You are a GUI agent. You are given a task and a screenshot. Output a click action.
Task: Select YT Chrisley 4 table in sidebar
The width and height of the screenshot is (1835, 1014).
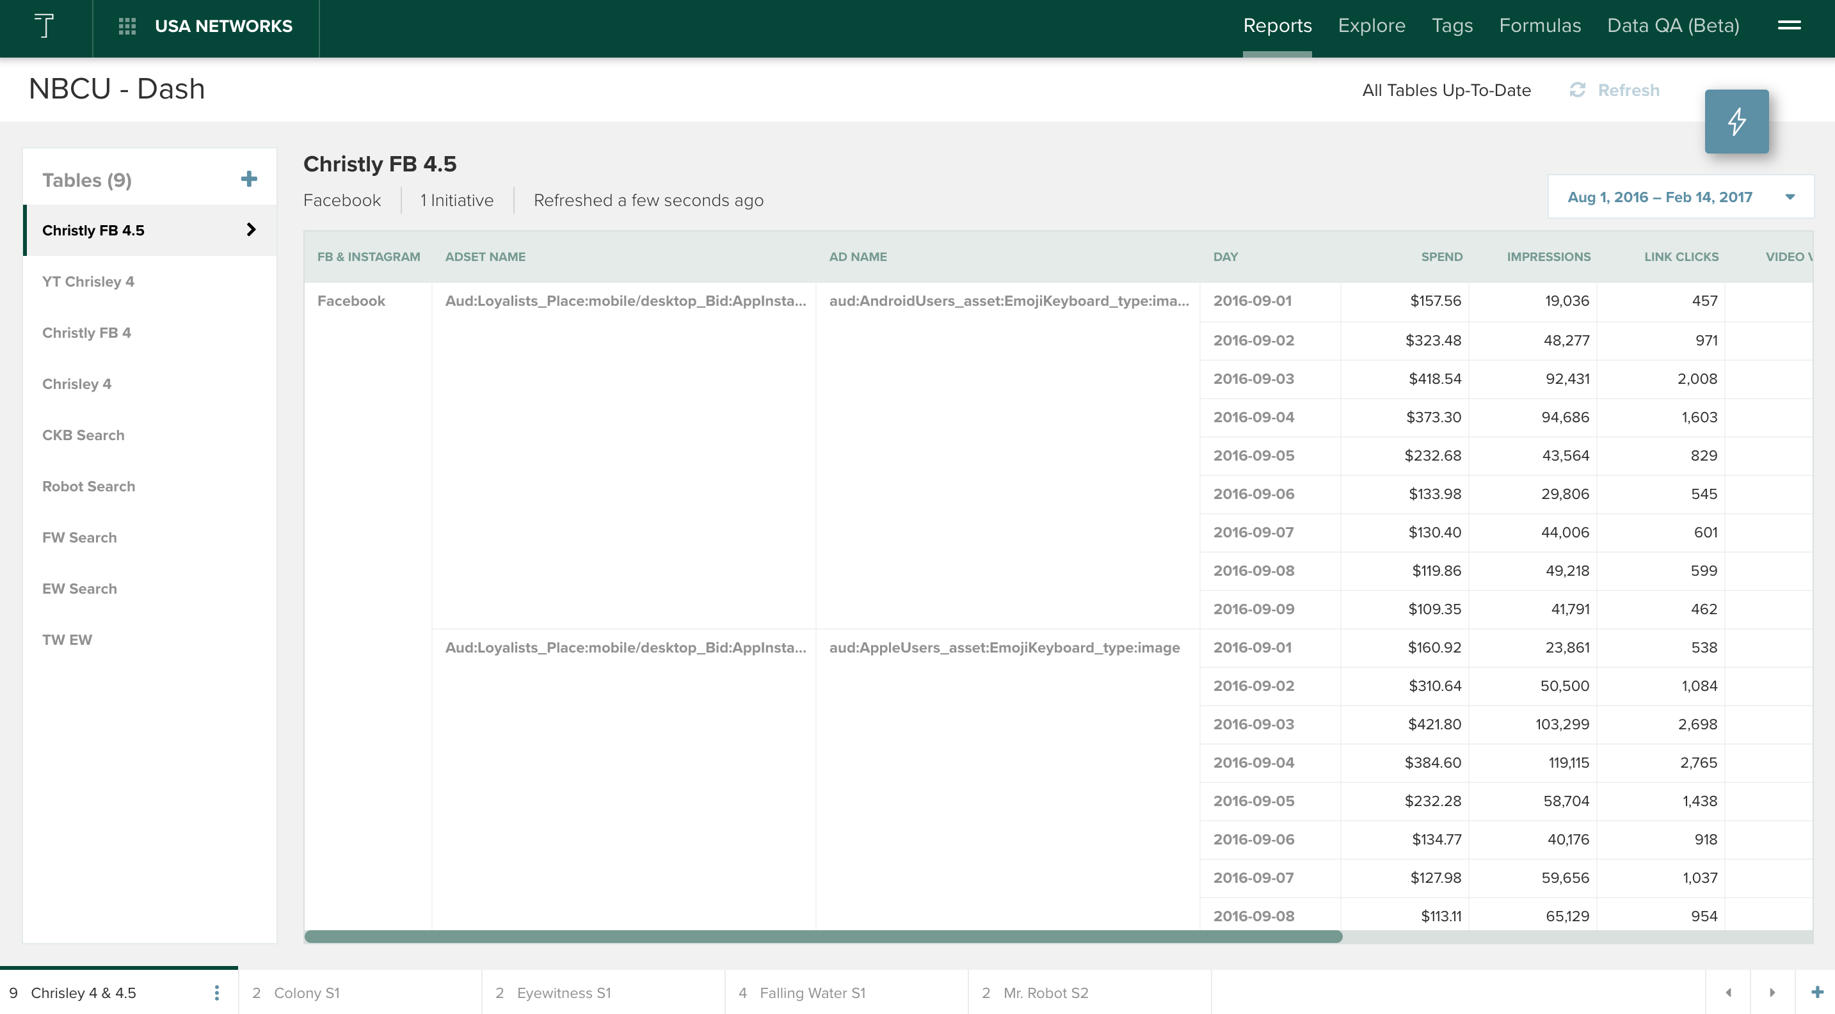pyautogui.click(x=88, y=281)
